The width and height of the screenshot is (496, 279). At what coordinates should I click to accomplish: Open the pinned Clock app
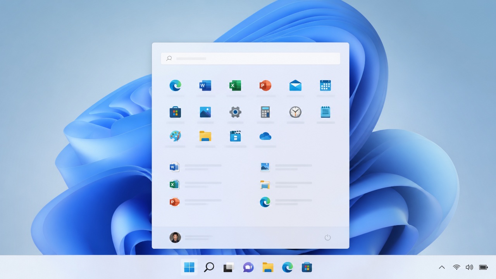(x=295, y=112)
